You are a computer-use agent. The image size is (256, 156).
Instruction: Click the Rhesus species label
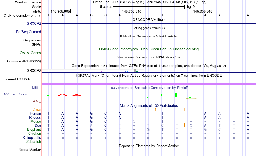click(x=35, y=117)
